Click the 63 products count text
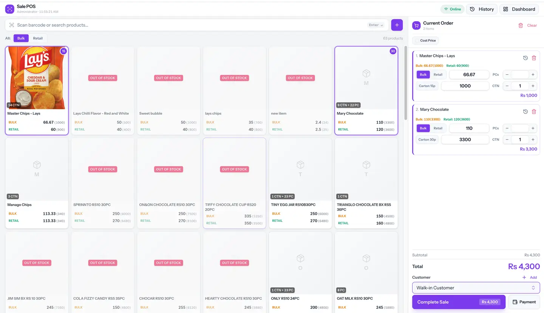Image resolution: width=544 pixels, height=313 pixels. [x=393, y=38]
